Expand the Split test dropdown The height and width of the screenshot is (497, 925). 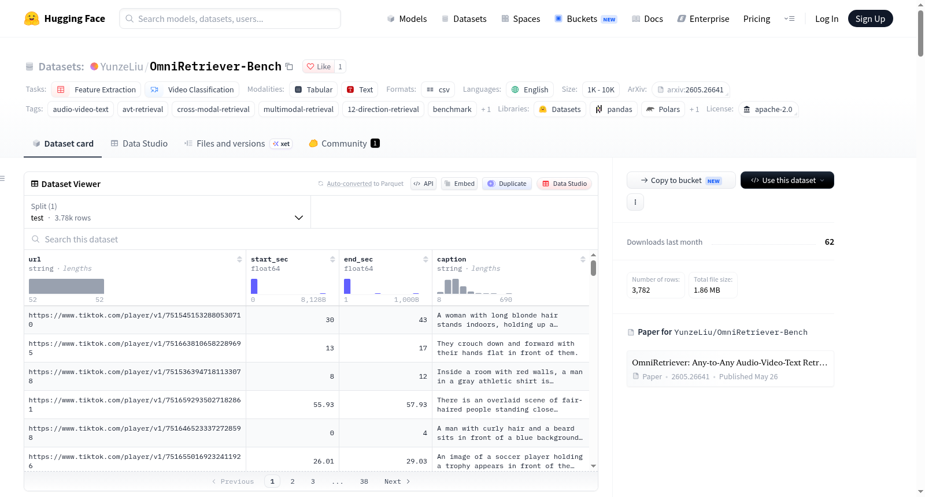click(x=167, y=212)
